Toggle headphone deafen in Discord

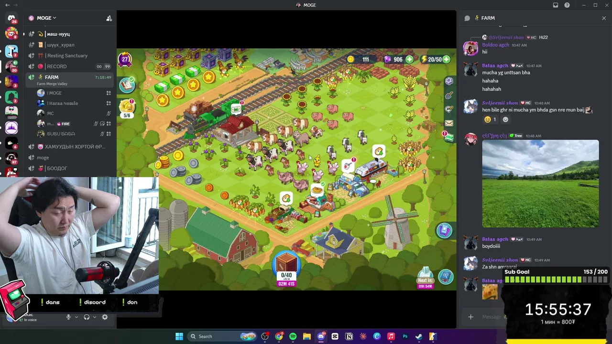point(87,317)
